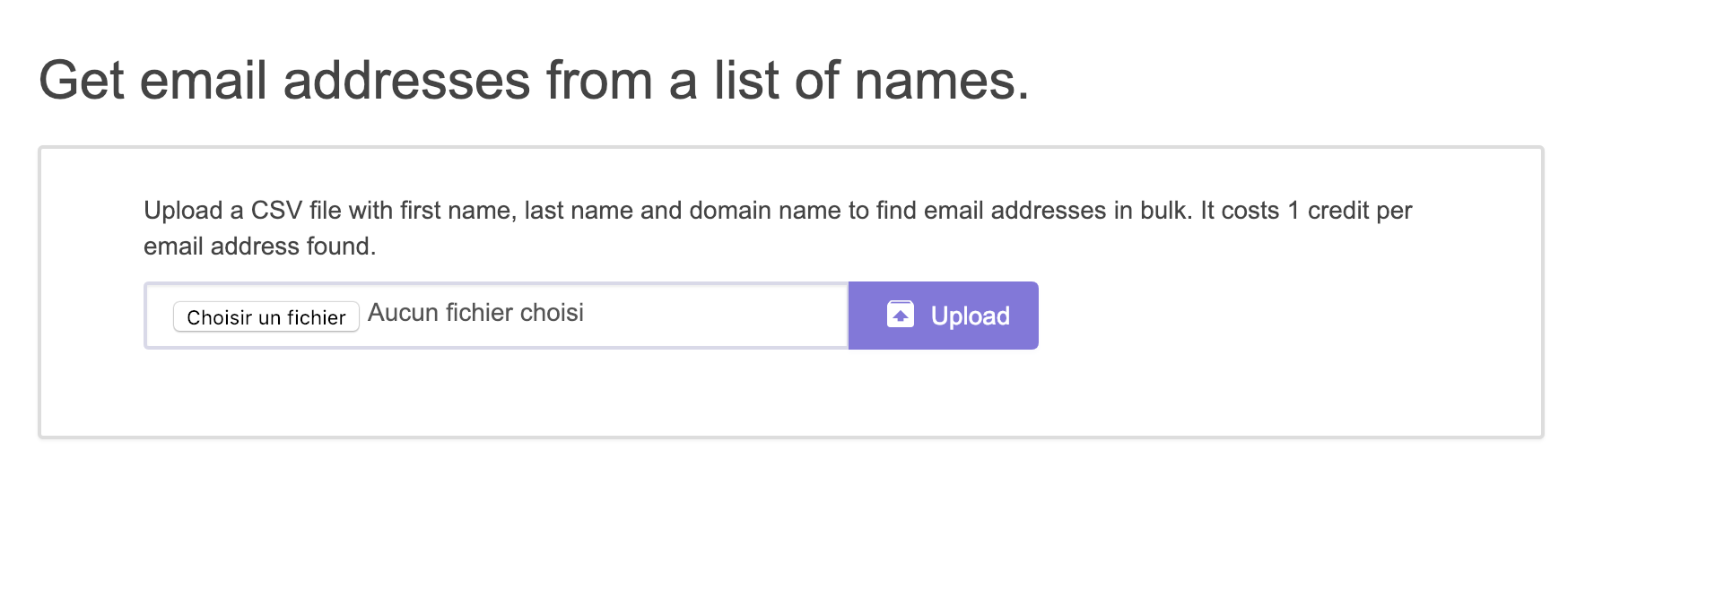
Task: Click the word 'names.' in the heading
Action: coord(942,81)
